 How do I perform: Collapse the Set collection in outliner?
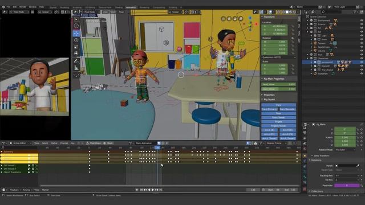click(308, 32)
